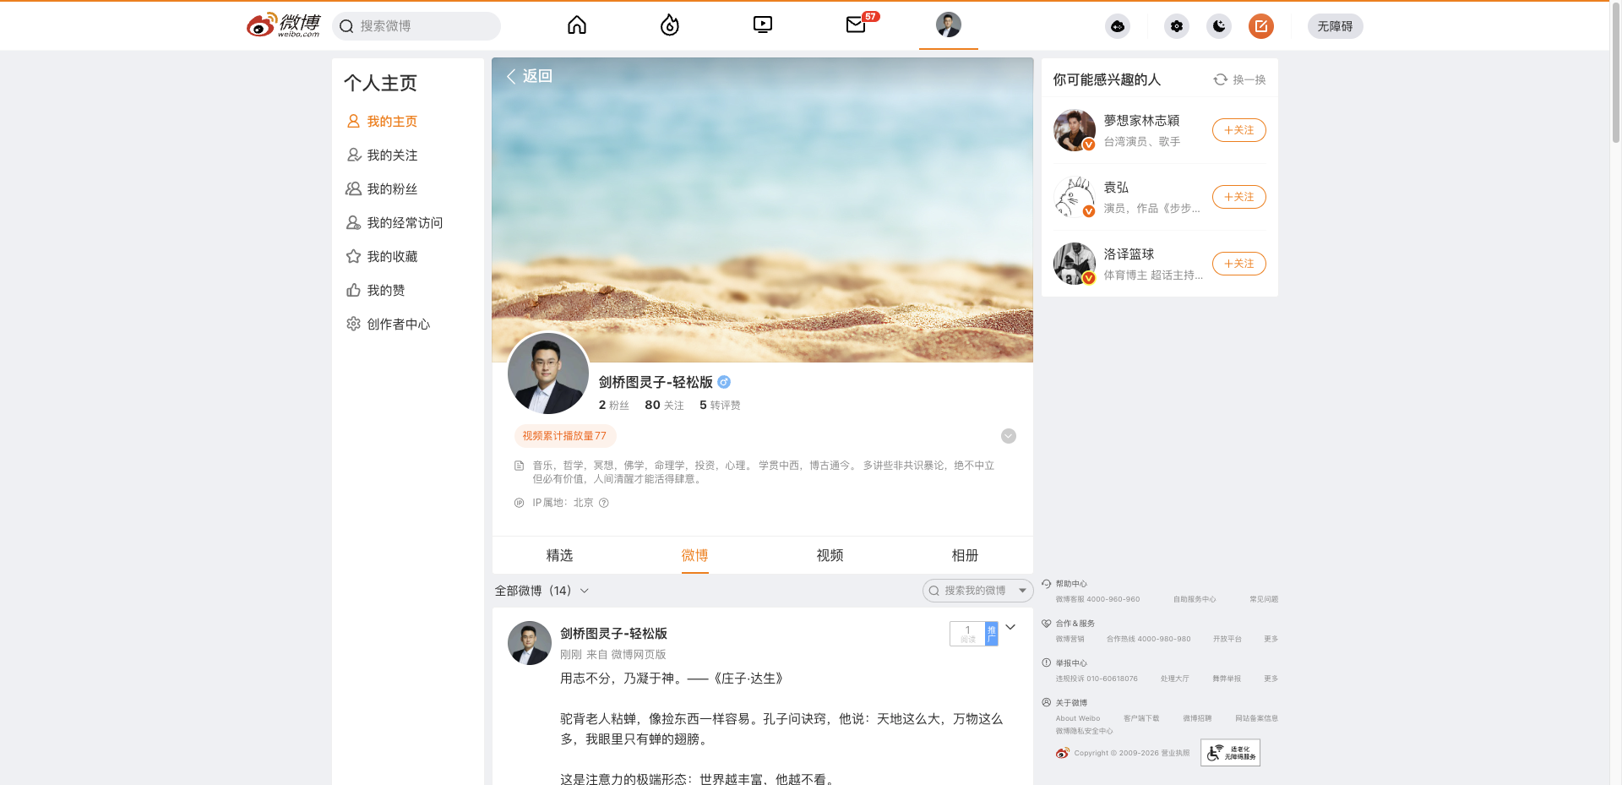This screenshot has height=785, width=1622.
Task: Refresh suggestions with 换一换
Action: 1239,79
